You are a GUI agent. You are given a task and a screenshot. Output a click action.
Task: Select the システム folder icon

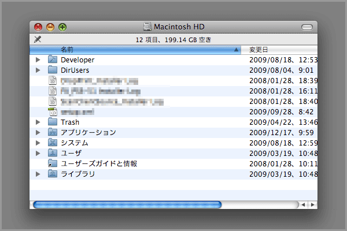tap(53, 143)
